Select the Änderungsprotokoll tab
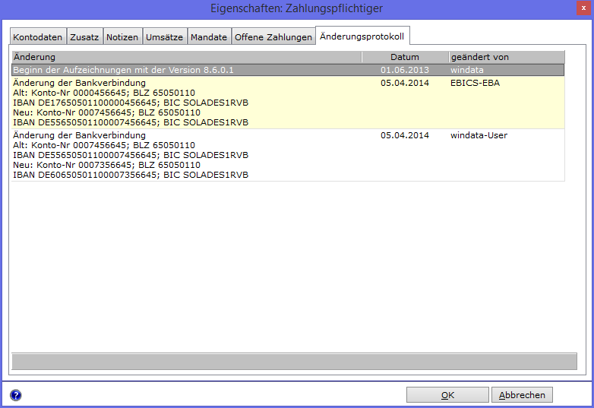 362,36
